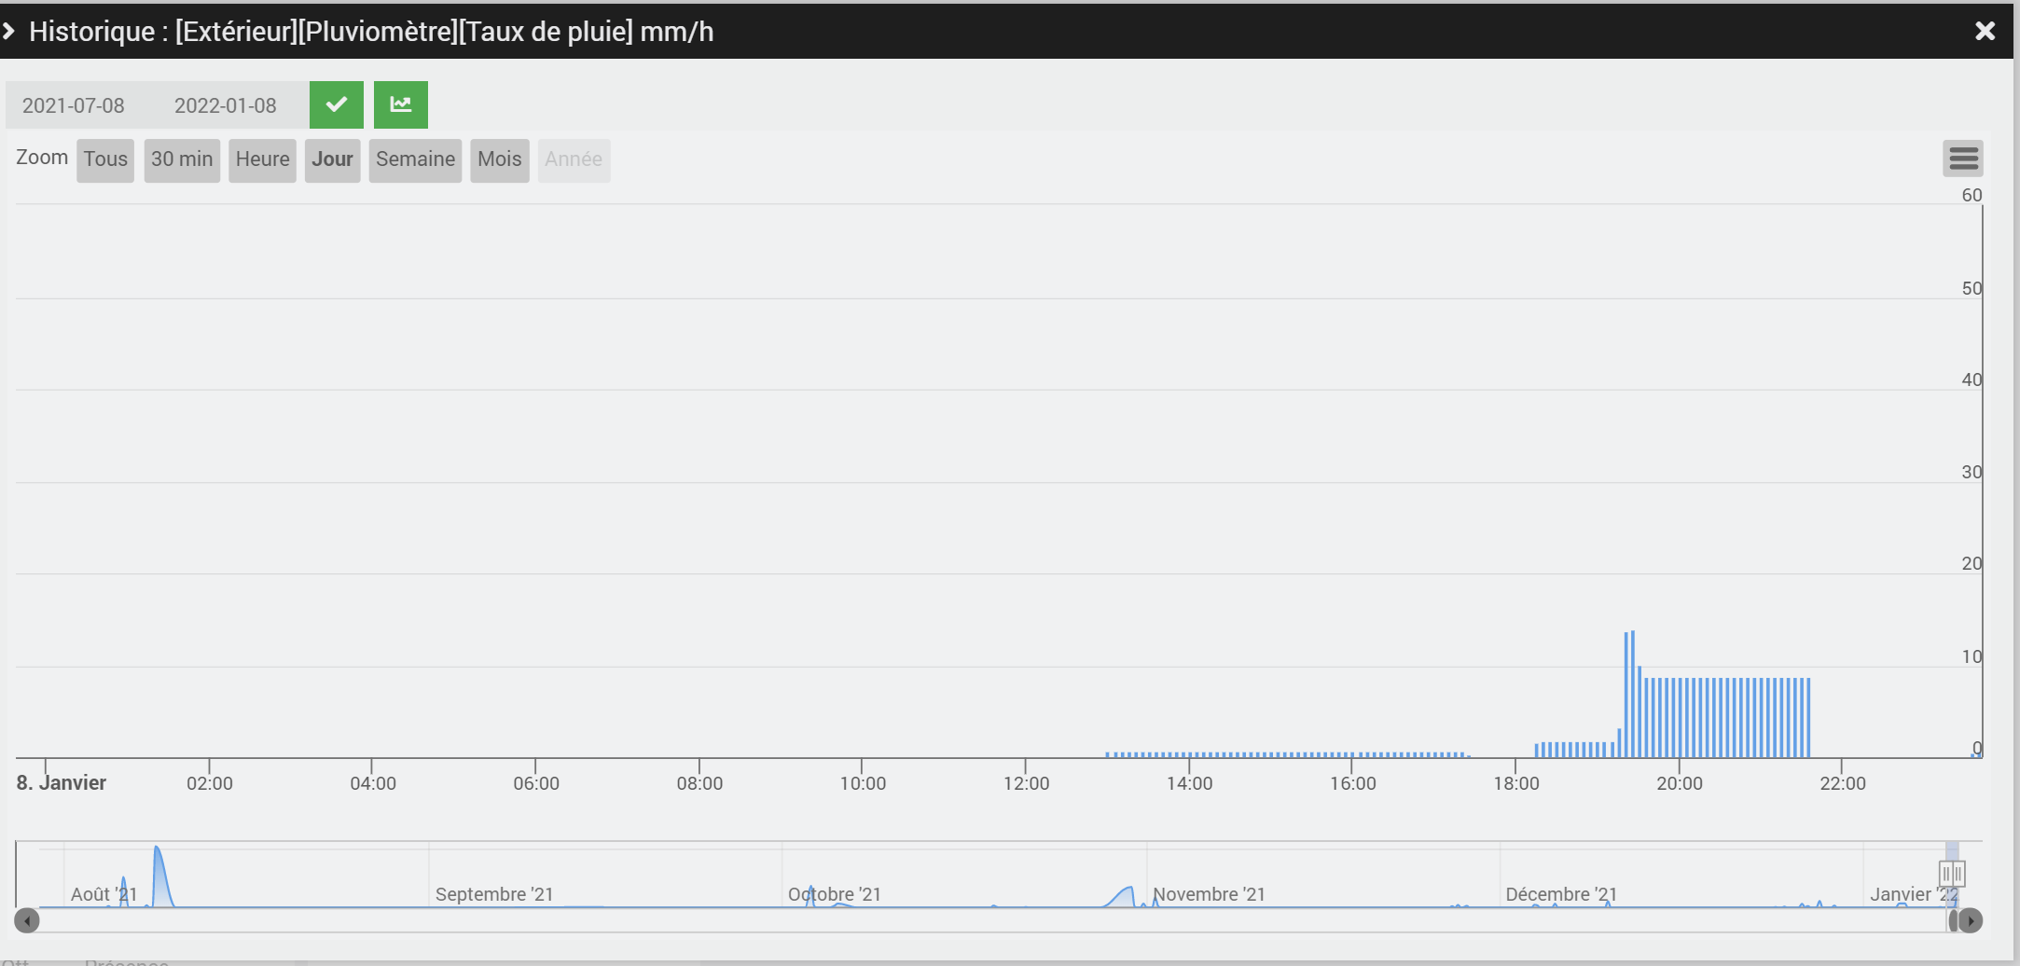This screenshot has width=2020, height=966.
Task: Set zoom to Tous
Action: click(105, 159)
